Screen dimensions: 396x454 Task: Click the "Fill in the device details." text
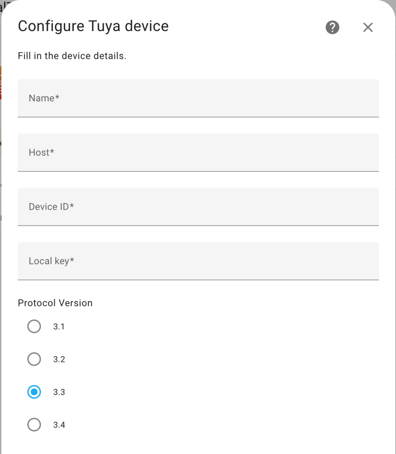pos(72,56)
